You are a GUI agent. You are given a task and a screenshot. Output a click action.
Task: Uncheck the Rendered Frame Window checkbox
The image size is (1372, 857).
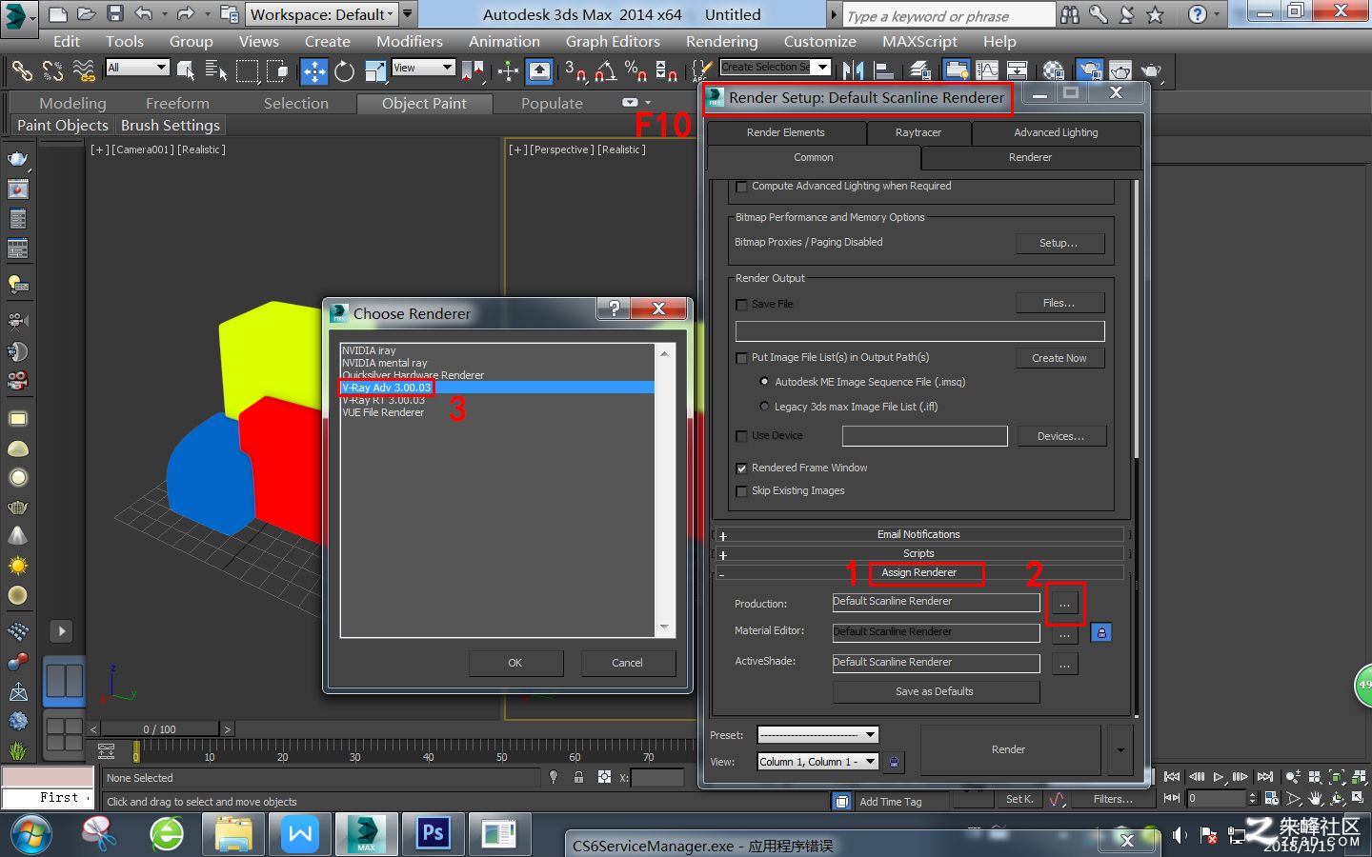(741, 468)
